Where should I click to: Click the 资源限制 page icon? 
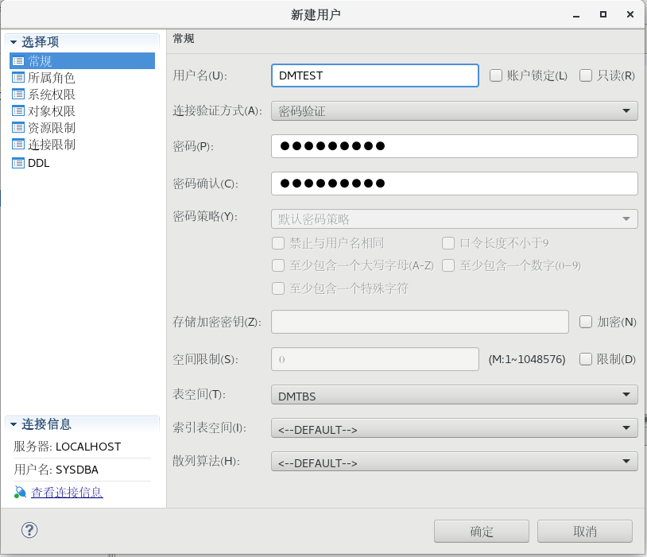pyautogui.click(x=18, y=128)
